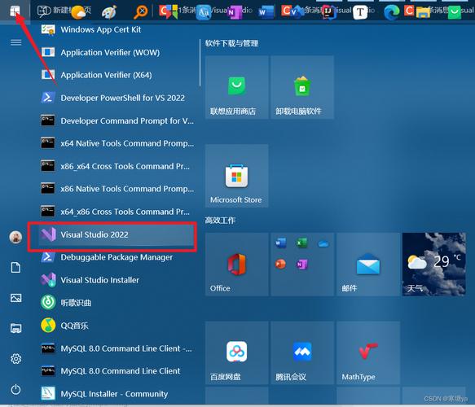The image size is (475, 407).
Task: Open Settings gear in Start sidebar
Action: coord(15,359)
